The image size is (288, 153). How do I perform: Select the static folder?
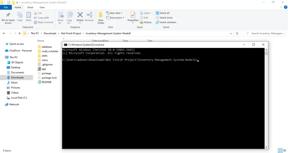click(x=43, y=56)
